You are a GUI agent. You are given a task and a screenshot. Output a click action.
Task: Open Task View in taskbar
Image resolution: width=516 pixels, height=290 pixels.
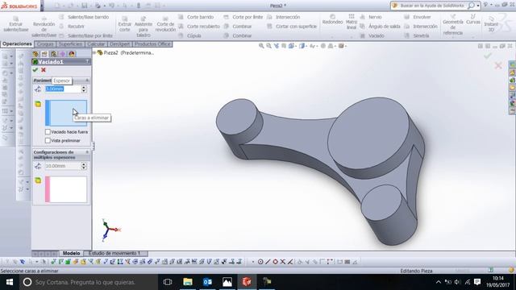pos(168,282)
